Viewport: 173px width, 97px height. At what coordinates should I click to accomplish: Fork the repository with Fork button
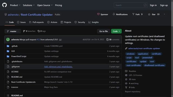(138, 14)
